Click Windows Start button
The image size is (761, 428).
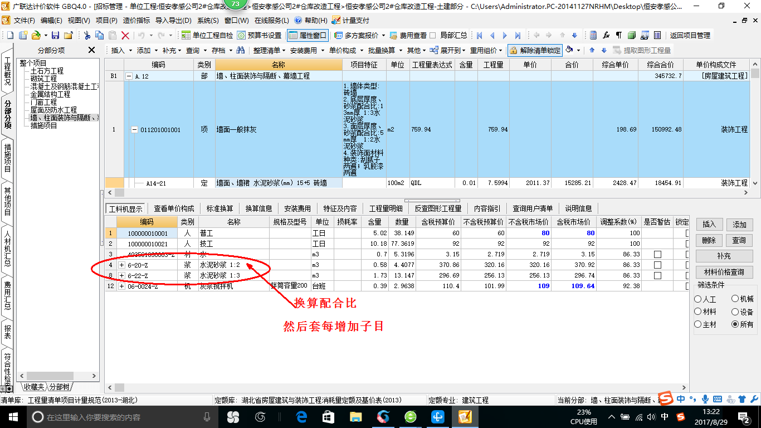12,417
